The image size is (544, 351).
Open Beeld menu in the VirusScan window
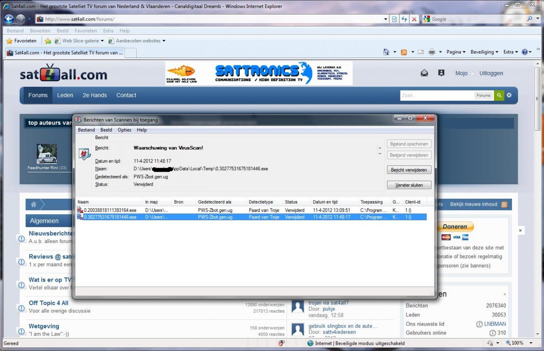106,130
